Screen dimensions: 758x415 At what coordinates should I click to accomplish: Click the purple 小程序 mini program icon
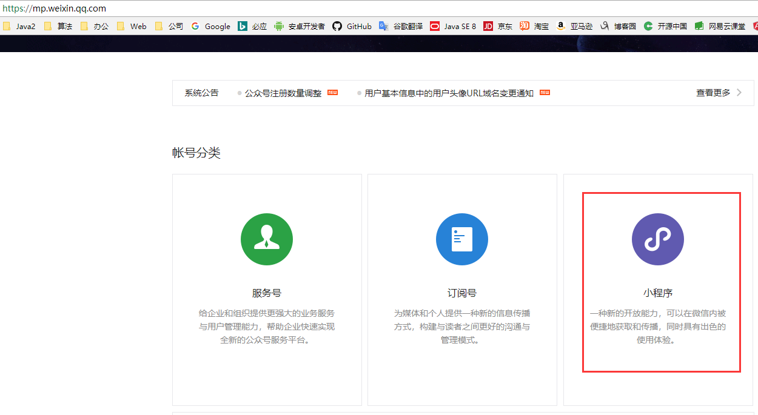point(658,239)
